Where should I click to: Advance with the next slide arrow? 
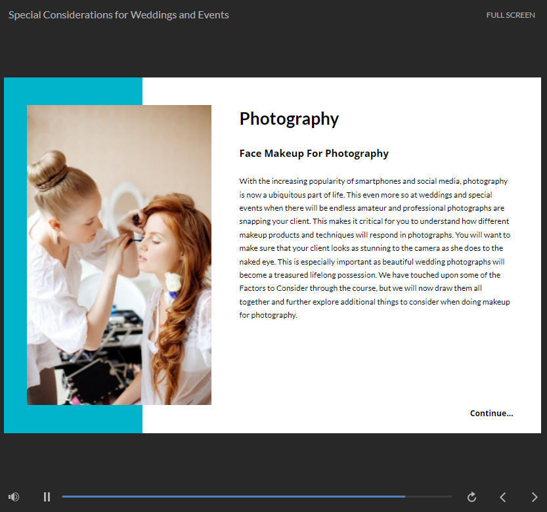pyautogui.click(x=535, y=497)
